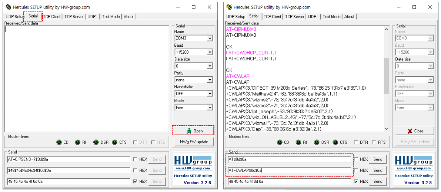
Task: Click the CD modem indicator in right window
Action: tap(280, 142)
